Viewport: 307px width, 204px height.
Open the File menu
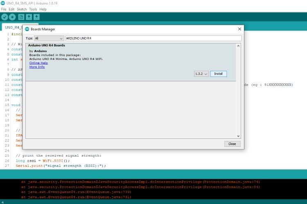click(x=4, y=9)
